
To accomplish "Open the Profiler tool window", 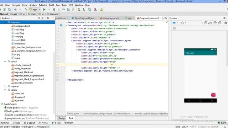I will tap(43, 123).
